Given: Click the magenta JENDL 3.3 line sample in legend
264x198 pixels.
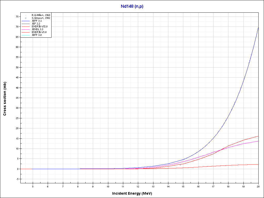Looking at the screenshot, I should 26,29.
